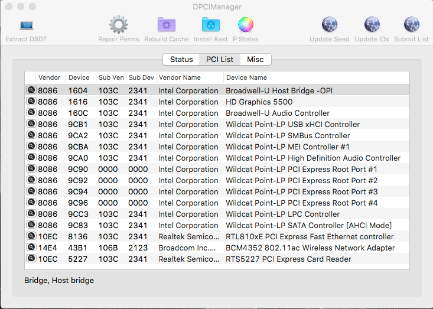This screenshot has height=309, width=433.
Task: Click magnifier icon for MEI Controller #1 row
Action: (x=31, y=146)
